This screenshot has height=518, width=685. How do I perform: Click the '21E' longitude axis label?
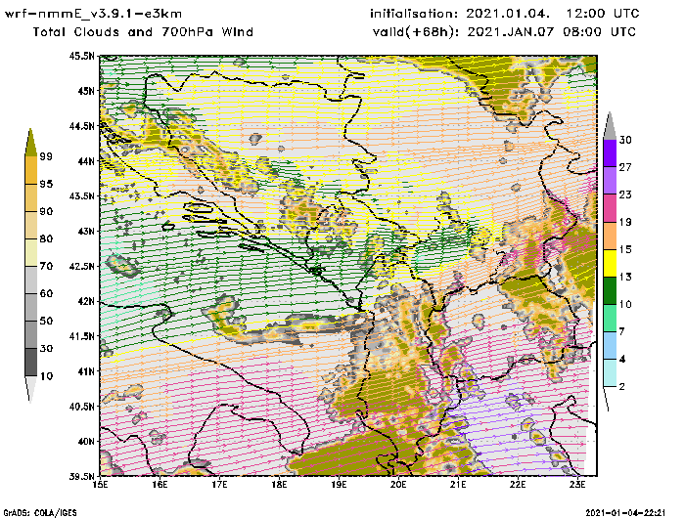click(x=458, y=485)
